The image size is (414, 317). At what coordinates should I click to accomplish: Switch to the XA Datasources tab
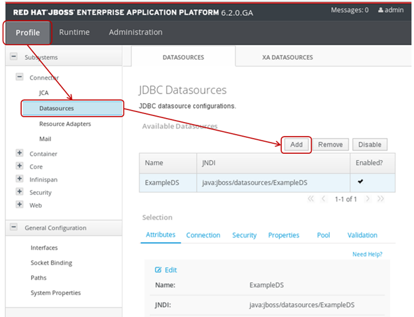tap(287, 58)
